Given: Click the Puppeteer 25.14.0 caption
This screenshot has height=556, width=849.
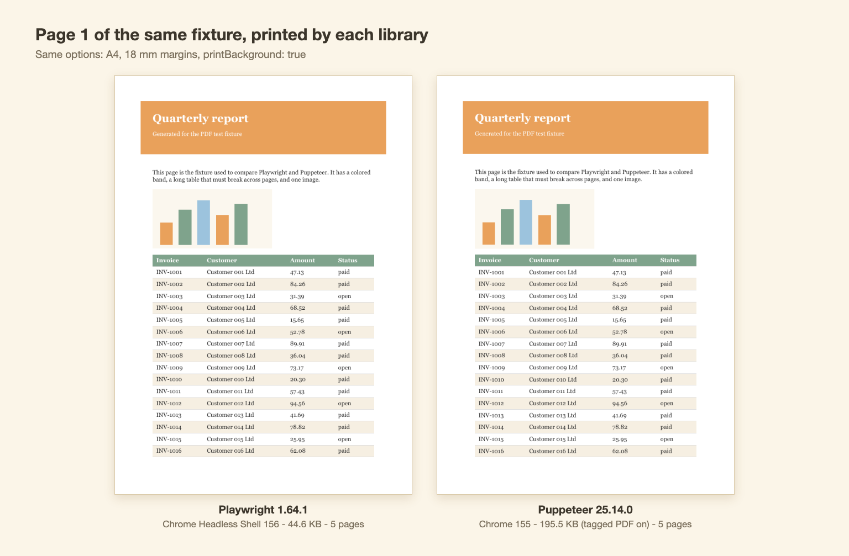Looking at the screenshot, I should [x=585, y=510].
